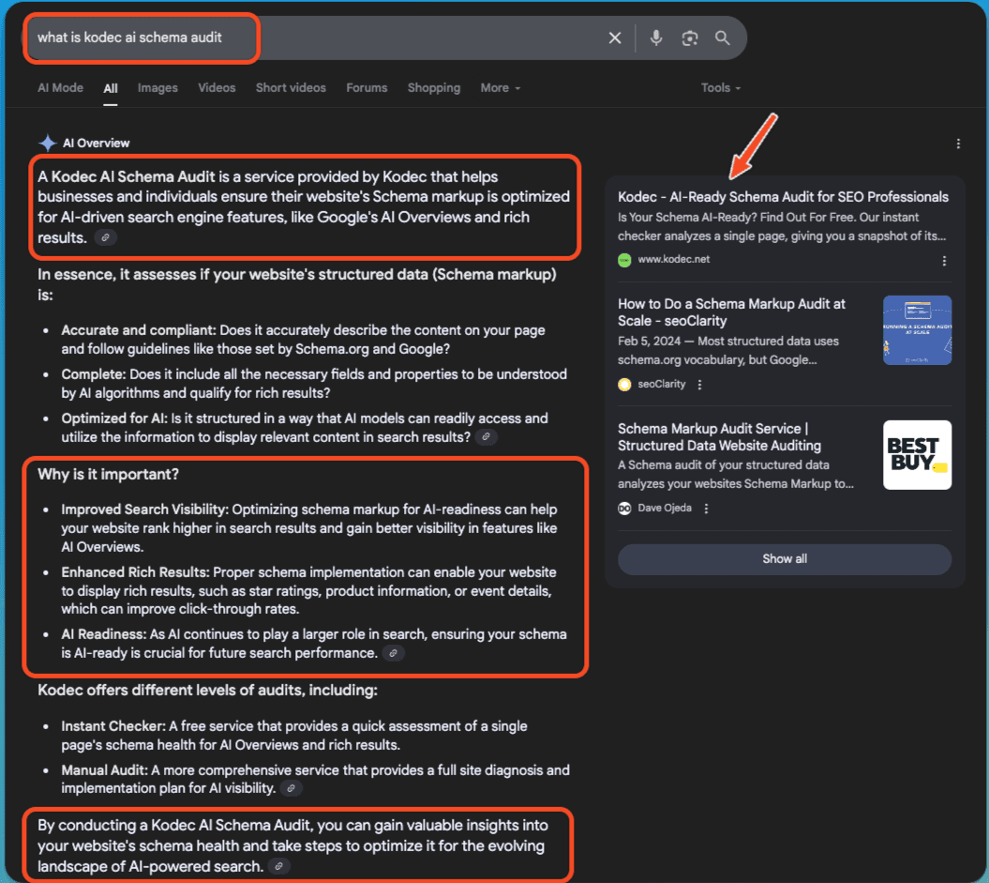Click the seoClarity source name

662,384
